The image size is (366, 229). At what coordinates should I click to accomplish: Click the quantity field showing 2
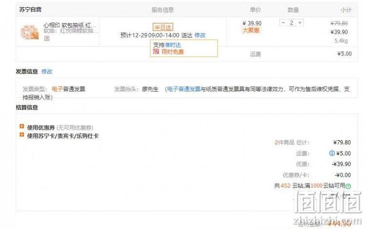[291, 22]
